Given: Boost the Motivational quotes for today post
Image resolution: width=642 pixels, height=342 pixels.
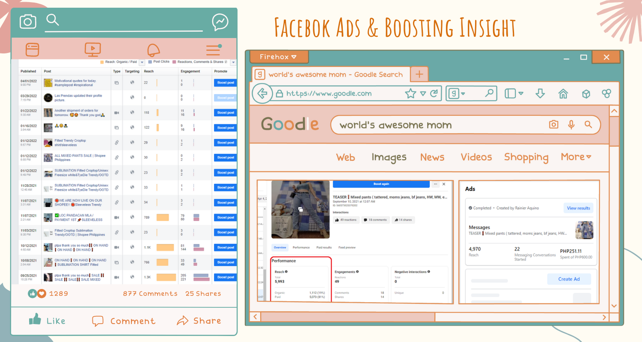Looking at the screenshot, I should point(225,83).
